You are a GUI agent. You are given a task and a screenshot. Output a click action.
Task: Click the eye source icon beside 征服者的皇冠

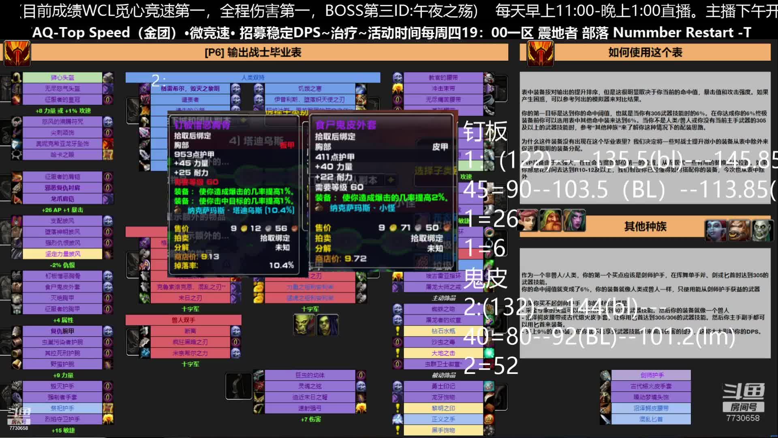[x=108, y=100]
